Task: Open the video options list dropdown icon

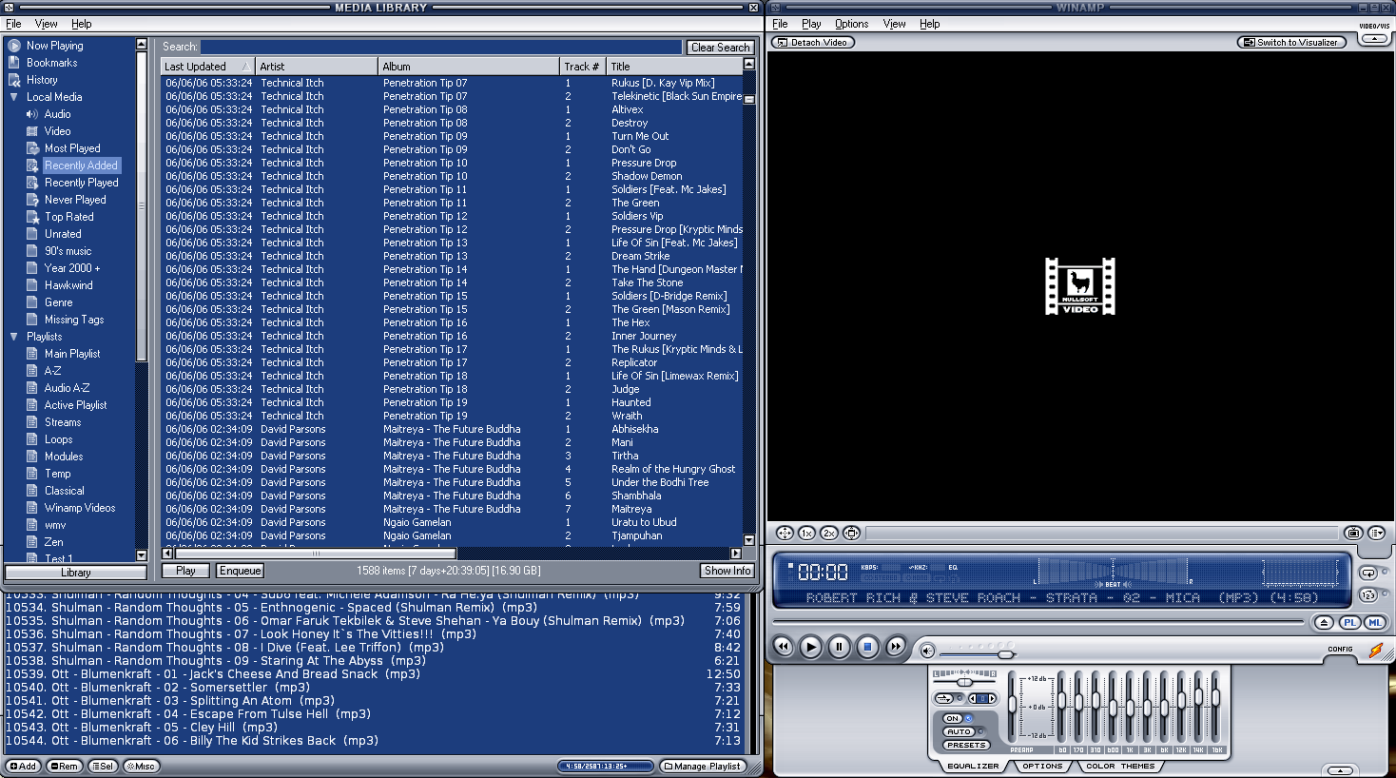Action: [1376, 534]
